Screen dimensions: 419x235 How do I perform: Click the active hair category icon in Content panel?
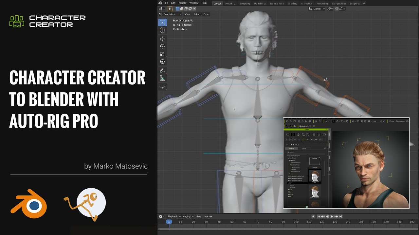[x=303, y=140]
